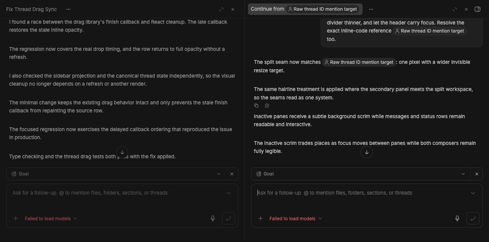Open the 'Failed to load models' dropdown in the Fix Thread Drag Sync composer
The width and height of the screenshot is (489, 242).
click(x=51, y=218)
